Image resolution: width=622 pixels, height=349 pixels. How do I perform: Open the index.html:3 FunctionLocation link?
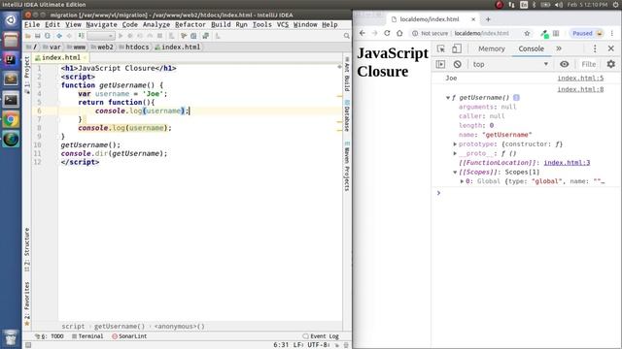pos(567,163)
